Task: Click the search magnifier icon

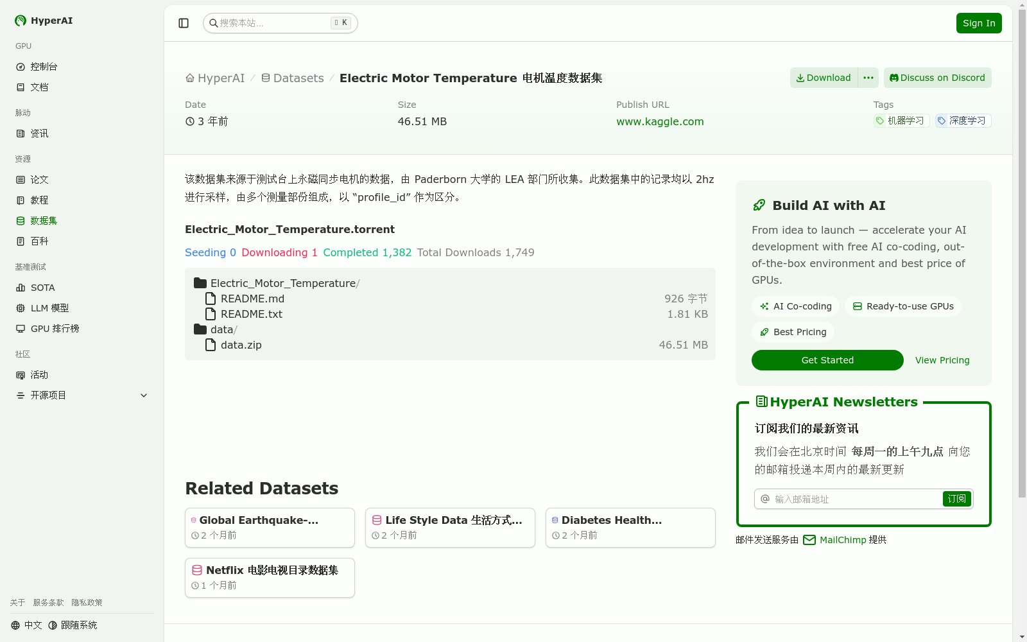Action: point(214,23)
